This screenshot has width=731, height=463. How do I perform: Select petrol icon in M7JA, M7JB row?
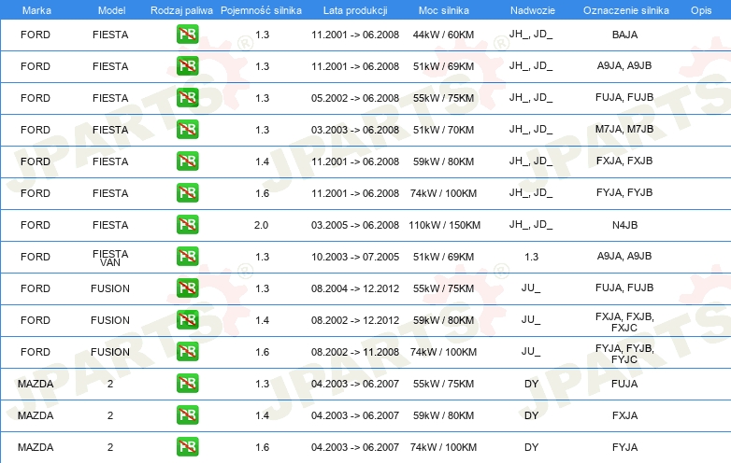187,130
